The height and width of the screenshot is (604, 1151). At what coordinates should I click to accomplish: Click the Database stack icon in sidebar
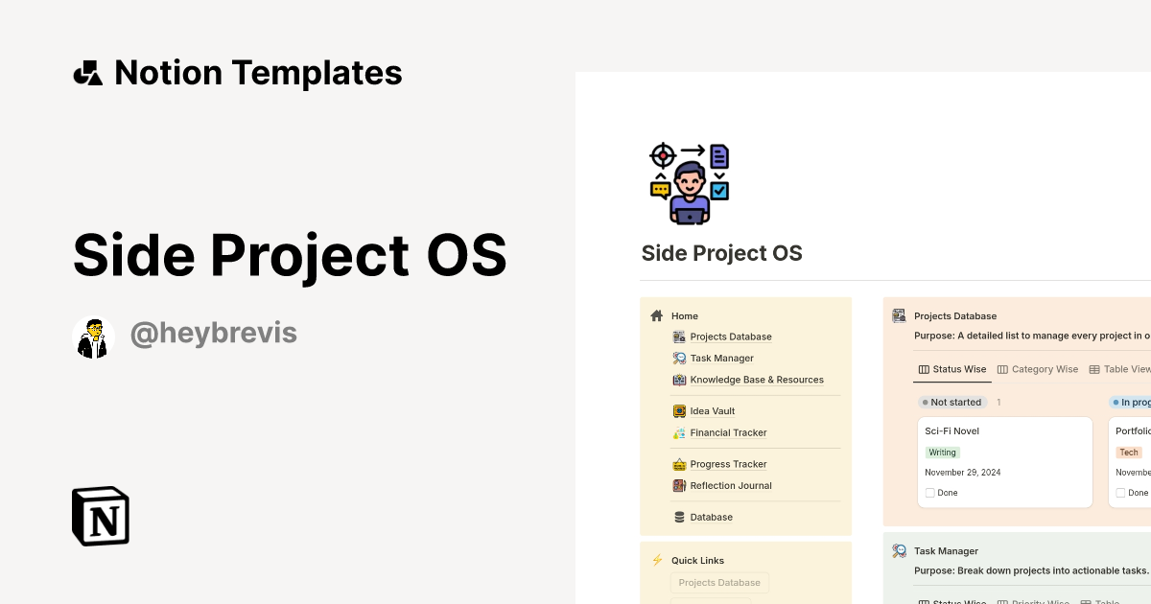click(678, 517)
